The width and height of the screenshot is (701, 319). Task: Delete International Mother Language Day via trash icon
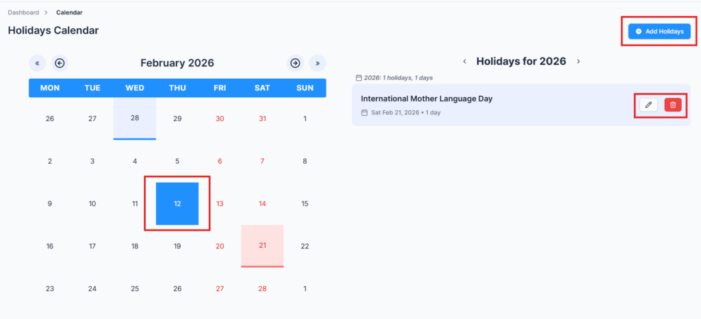tap(673, 105)
